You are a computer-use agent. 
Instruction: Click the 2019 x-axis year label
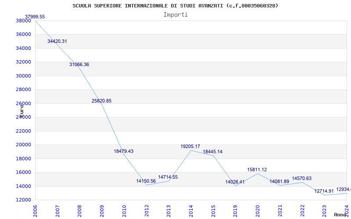pos(236,211)
